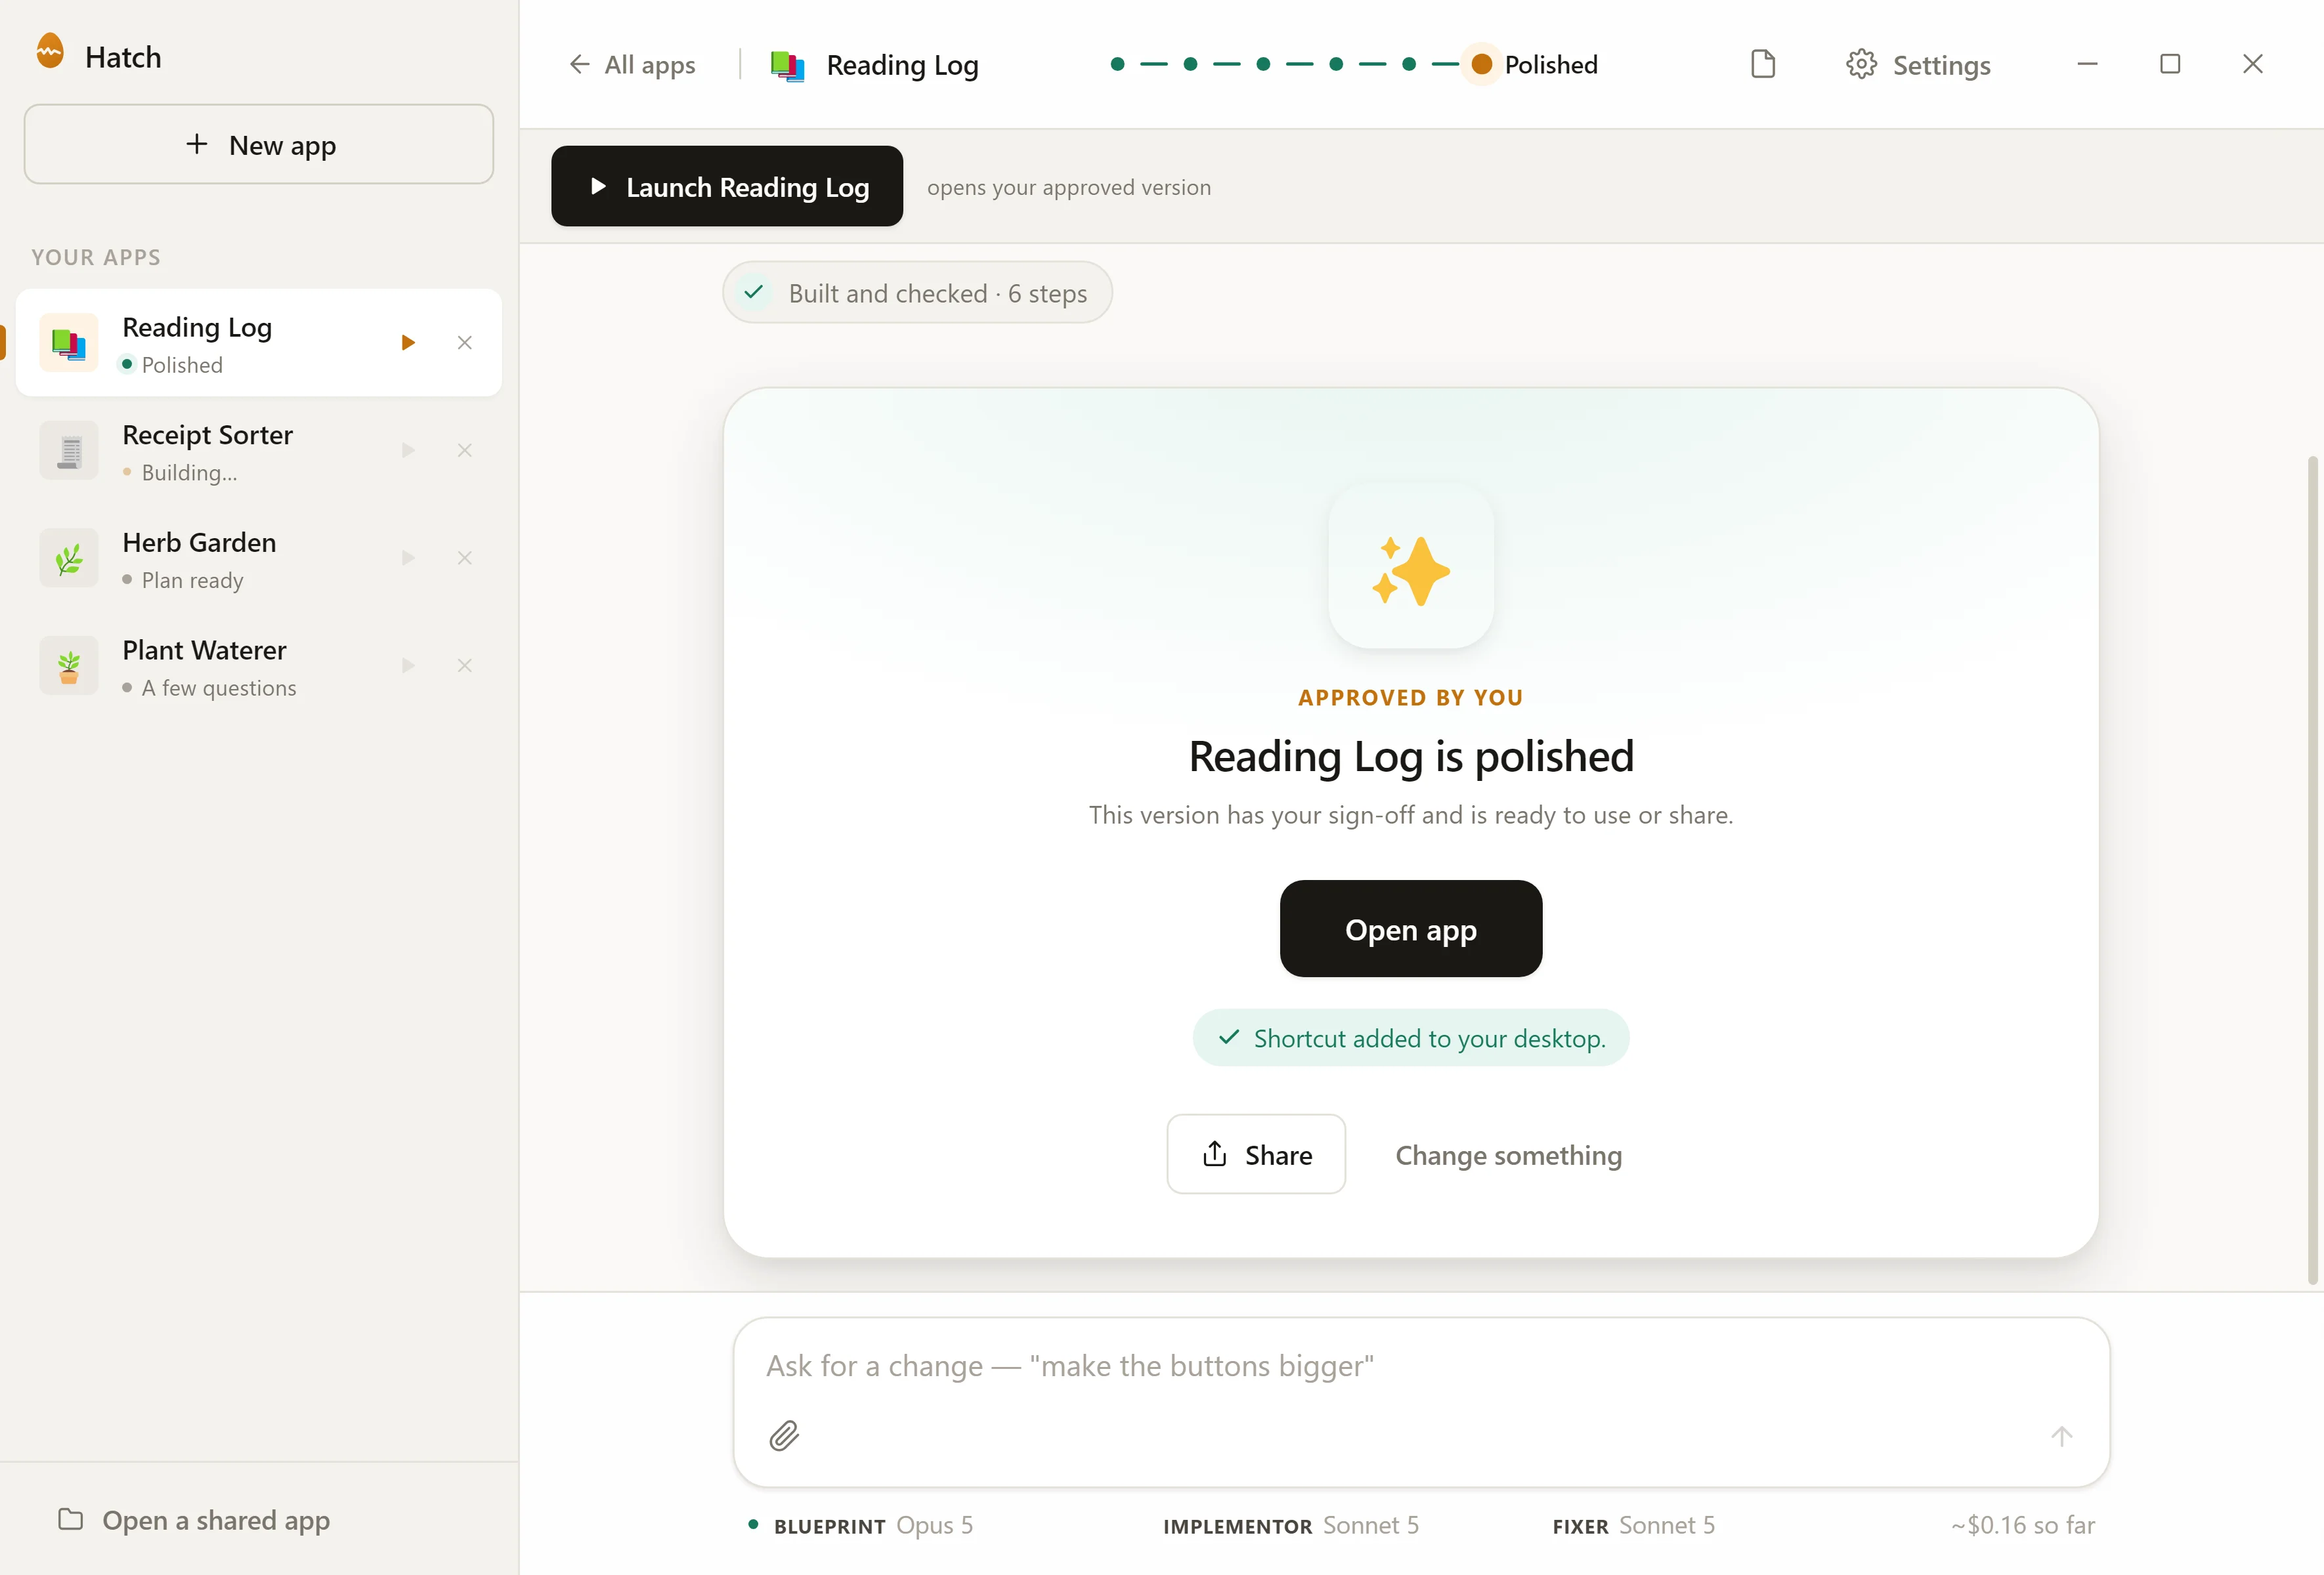Open the Reading Log books icon in sidebar
The height and width of the screenshot is (1575, 2324).
[69, 343]
